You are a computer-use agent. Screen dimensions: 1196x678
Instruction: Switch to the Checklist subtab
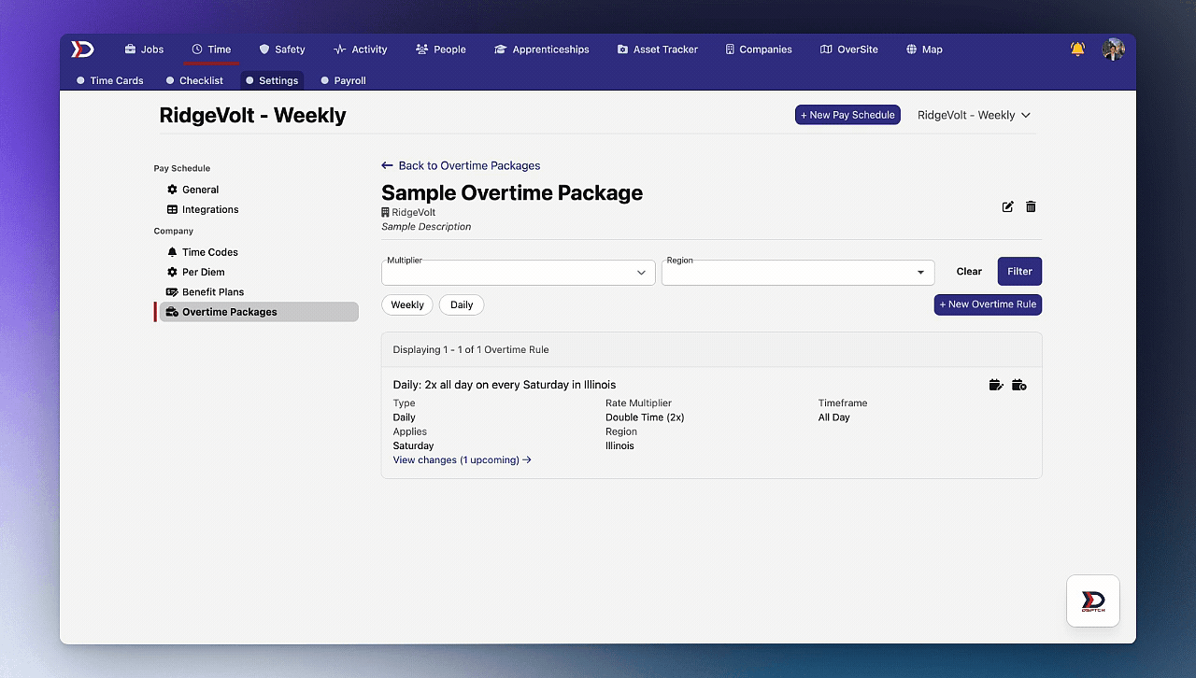click(x=194, y=80)
